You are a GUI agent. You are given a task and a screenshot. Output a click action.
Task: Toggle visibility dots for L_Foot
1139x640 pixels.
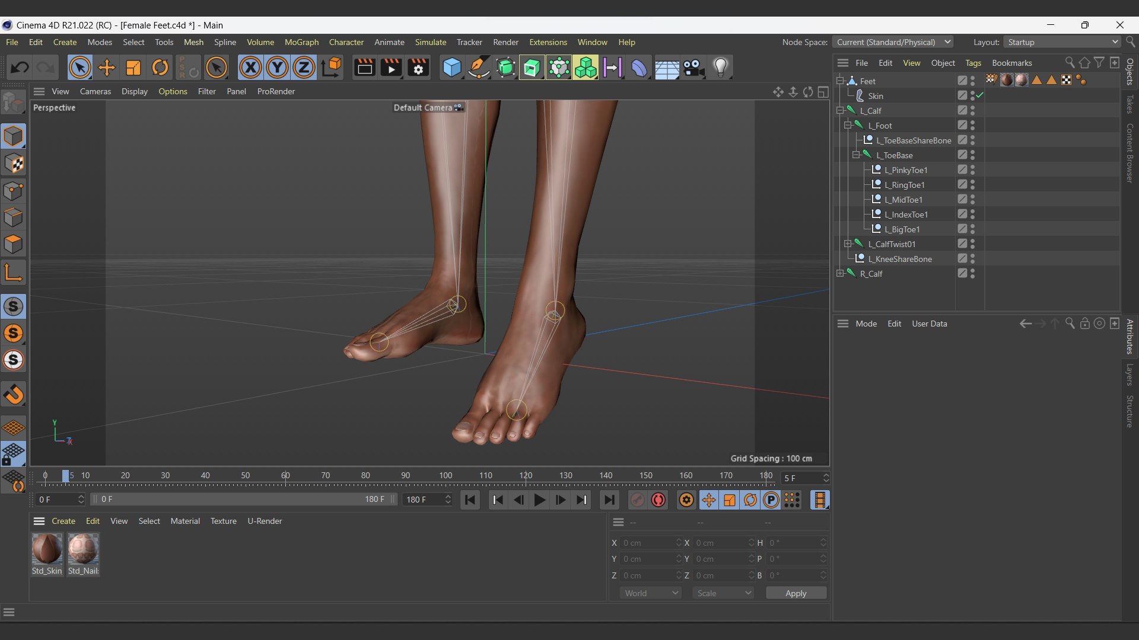[973, 125]
